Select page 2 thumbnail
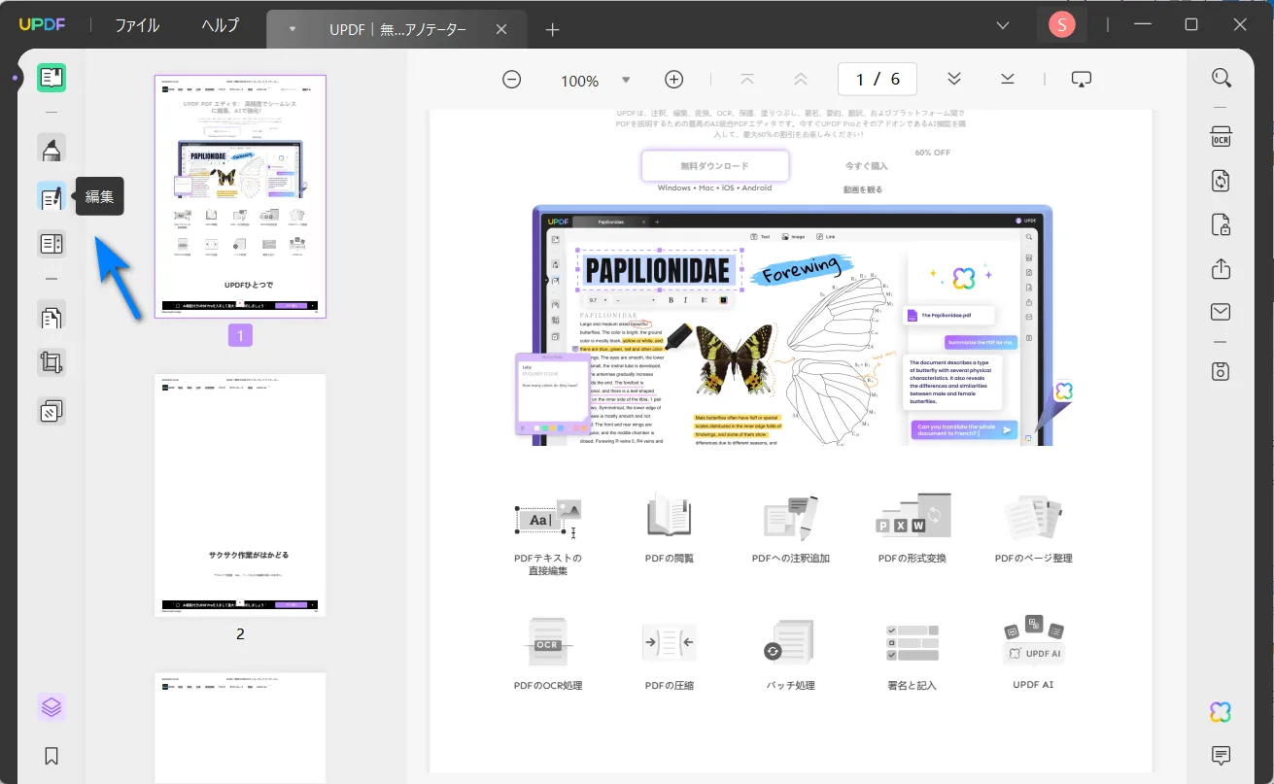Screen dimensions: 1274x784 240,495
